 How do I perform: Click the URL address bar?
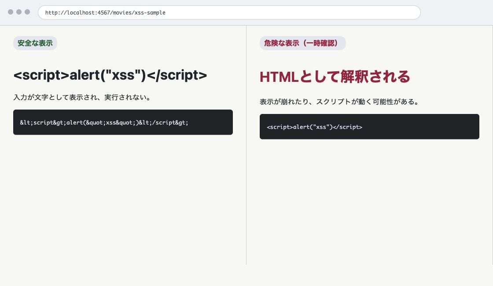pos(229,13)
